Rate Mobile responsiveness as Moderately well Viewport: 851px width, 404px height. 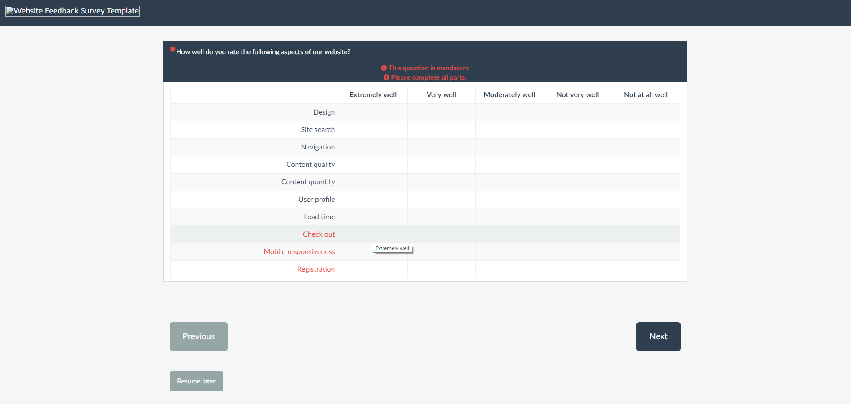510,252
